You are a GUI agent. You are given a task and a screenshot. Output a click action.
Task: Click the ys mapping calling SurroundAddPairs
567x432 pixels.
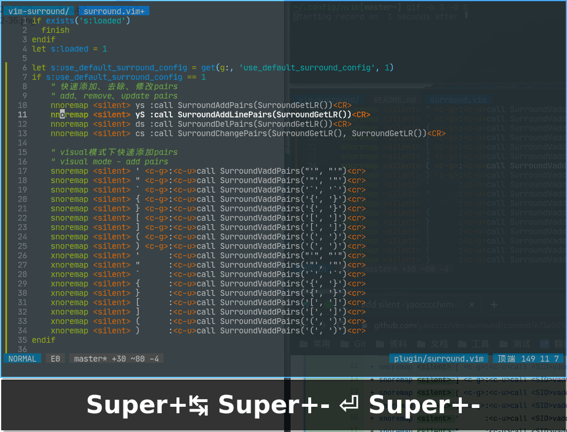coord(201,105)
